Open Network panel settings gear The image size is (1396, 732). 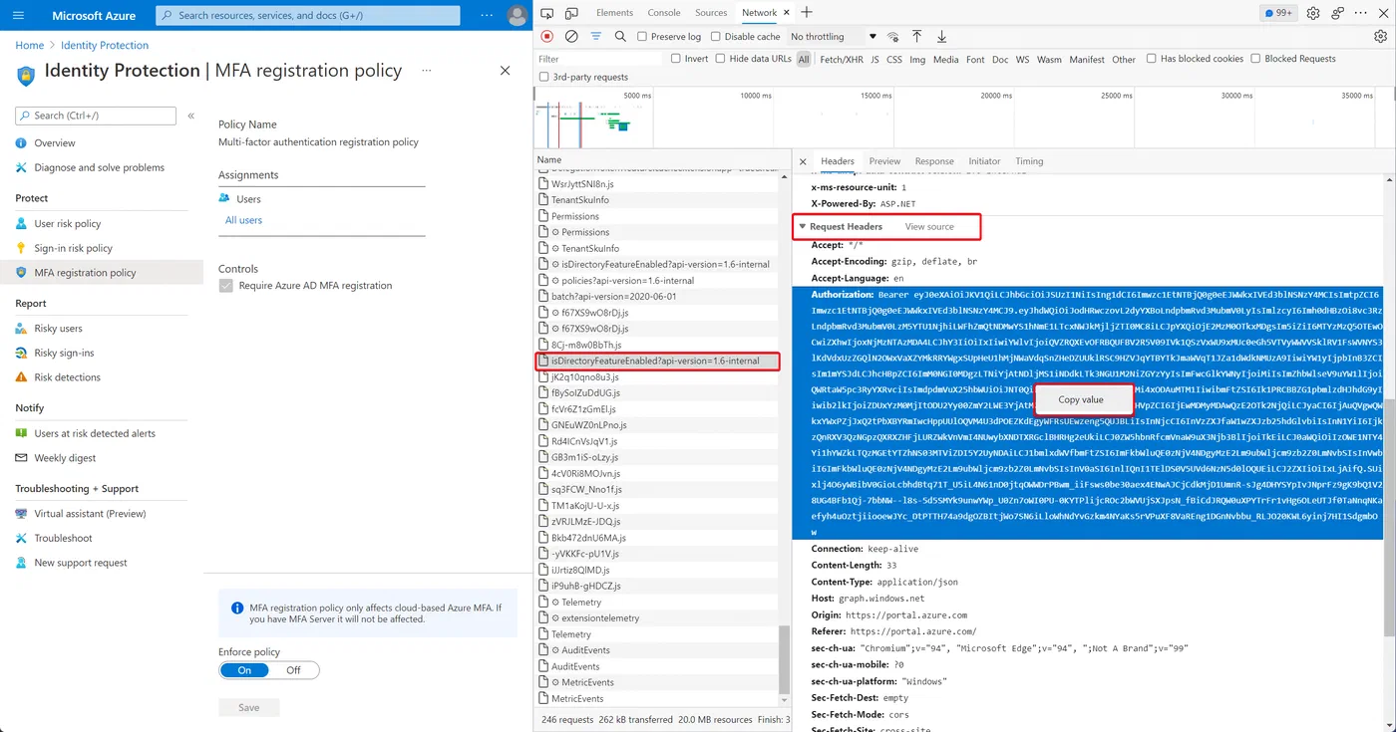click(1380, 37)
